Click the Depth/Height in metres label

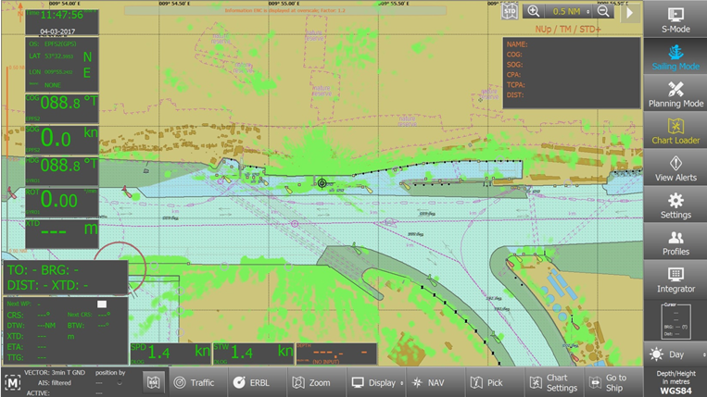(x=675, y=378)
